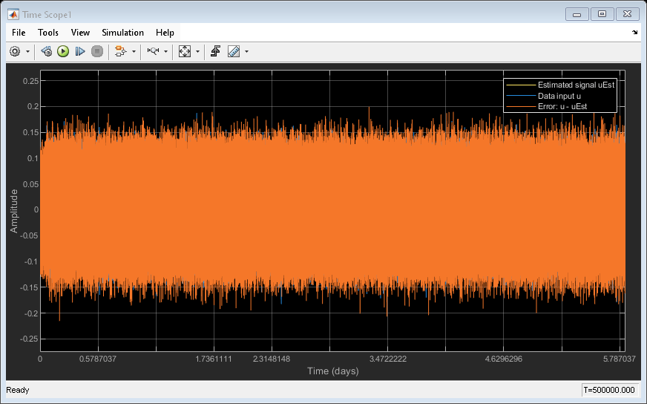This screenshot has width=647, height=404.
Task: Click the Cursor Measurements ruler icon
Action: click(x=234, y=51)
